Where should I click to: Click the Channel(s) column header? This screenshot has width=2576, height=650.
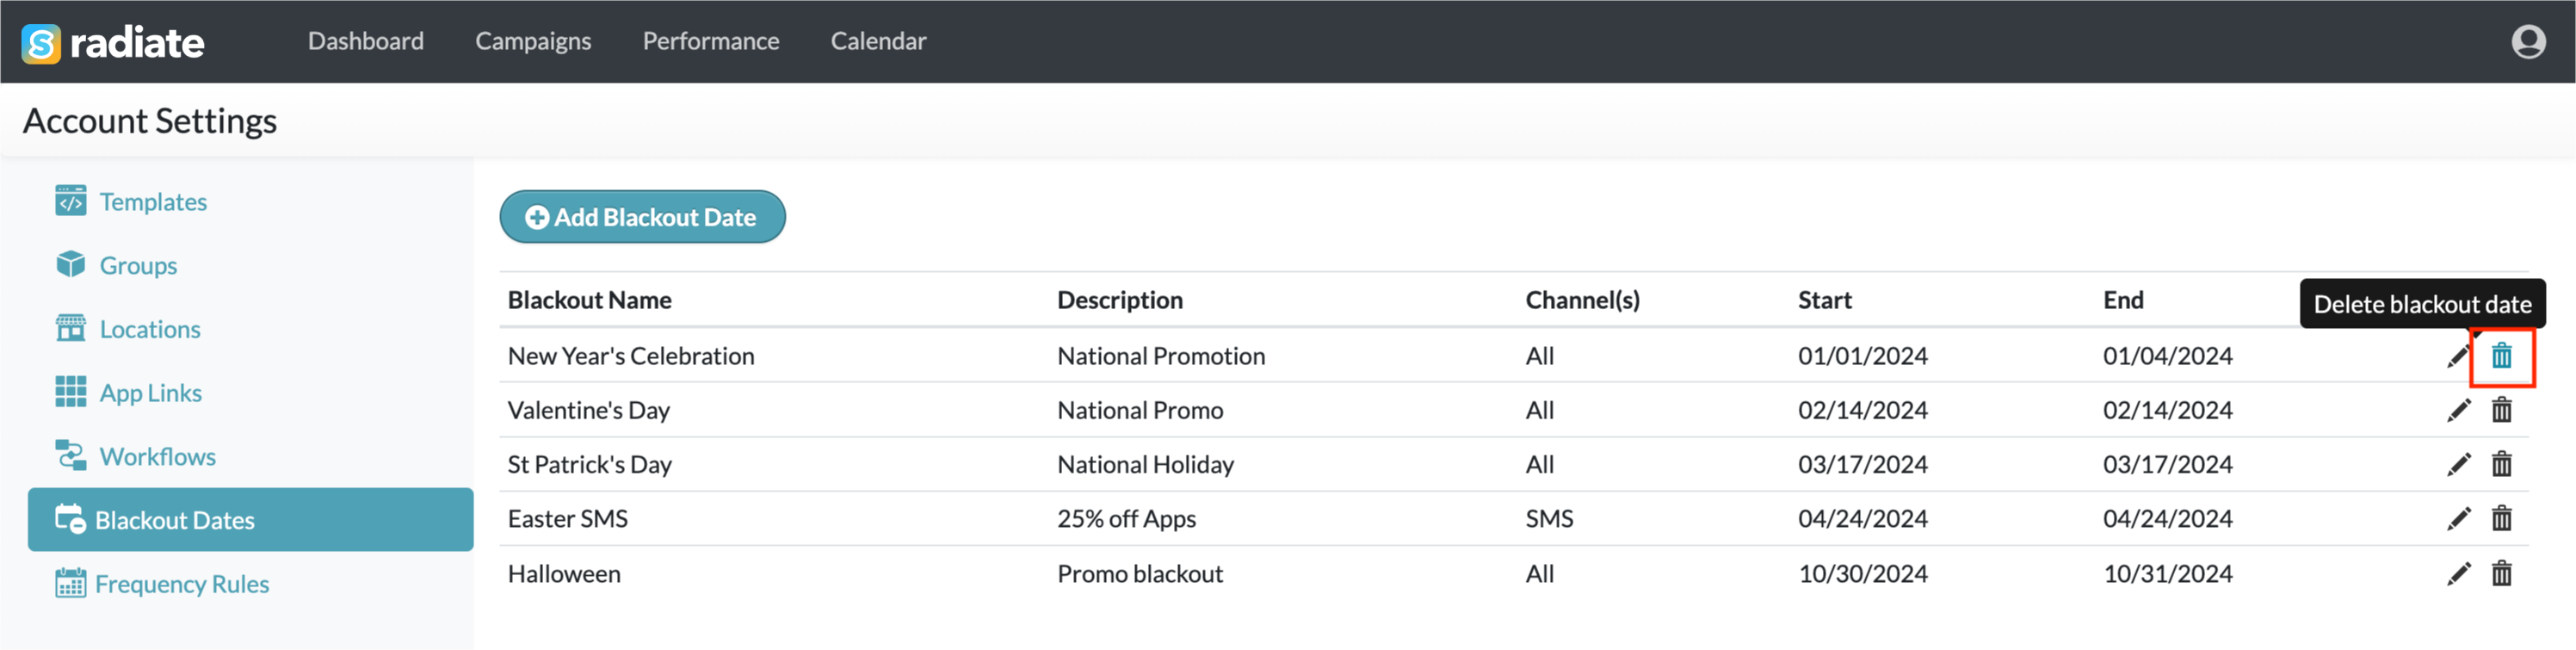pos(1582,300)
